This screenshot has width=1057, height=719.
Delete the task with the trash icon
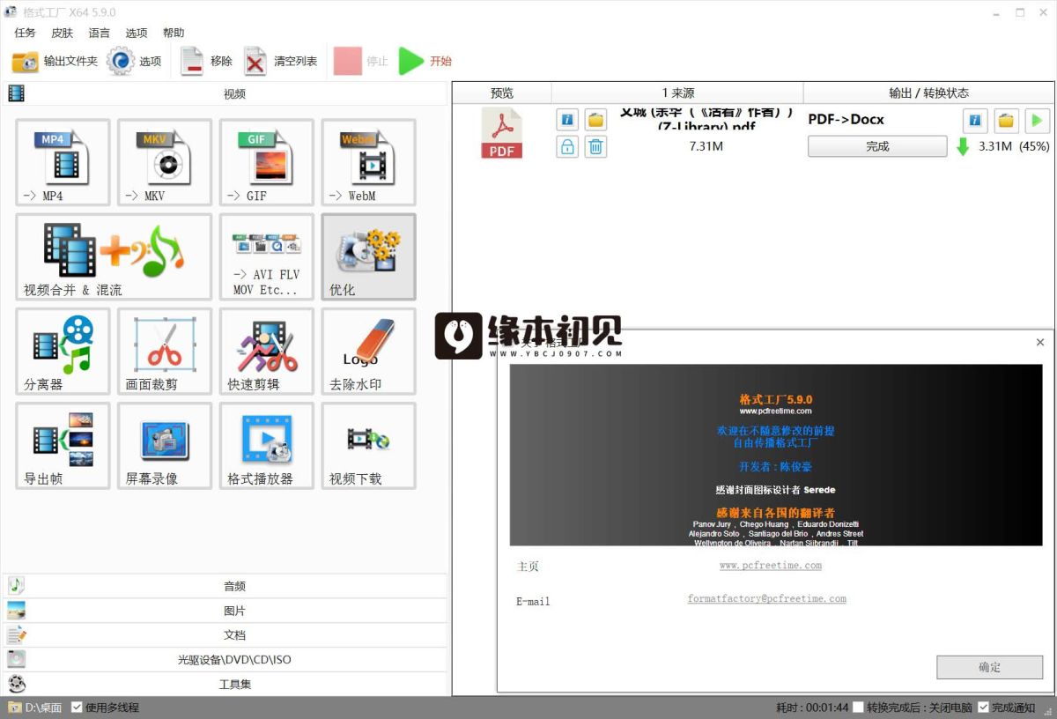point(596,147)
